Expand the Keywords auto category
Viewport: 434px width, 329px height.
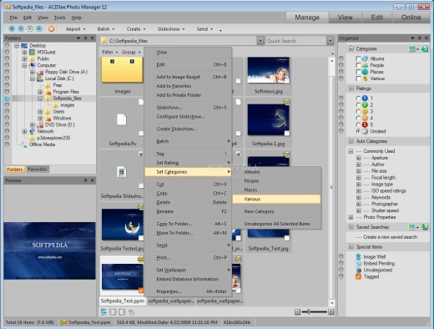point(359,198)
